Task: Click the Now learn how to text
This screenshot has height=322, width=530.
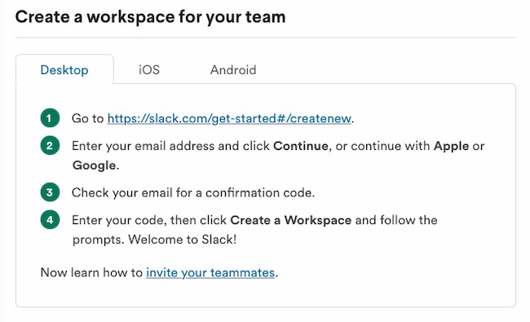Action: click(91, 272)
